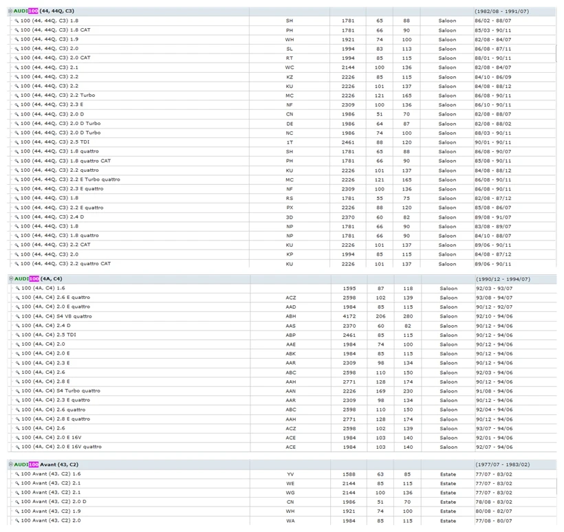Viewport: 564px width, 532px height.
Task: Click magnifier icon beside 100 (44, 44Q, C3) 2.0 CAT
Action: tap(17, 58)
